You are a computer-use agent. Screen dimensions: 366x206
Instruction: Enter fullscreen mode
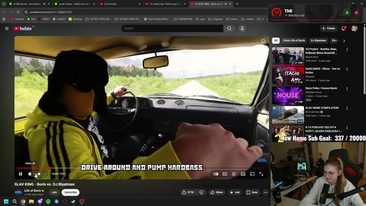(x=261, y=174)
